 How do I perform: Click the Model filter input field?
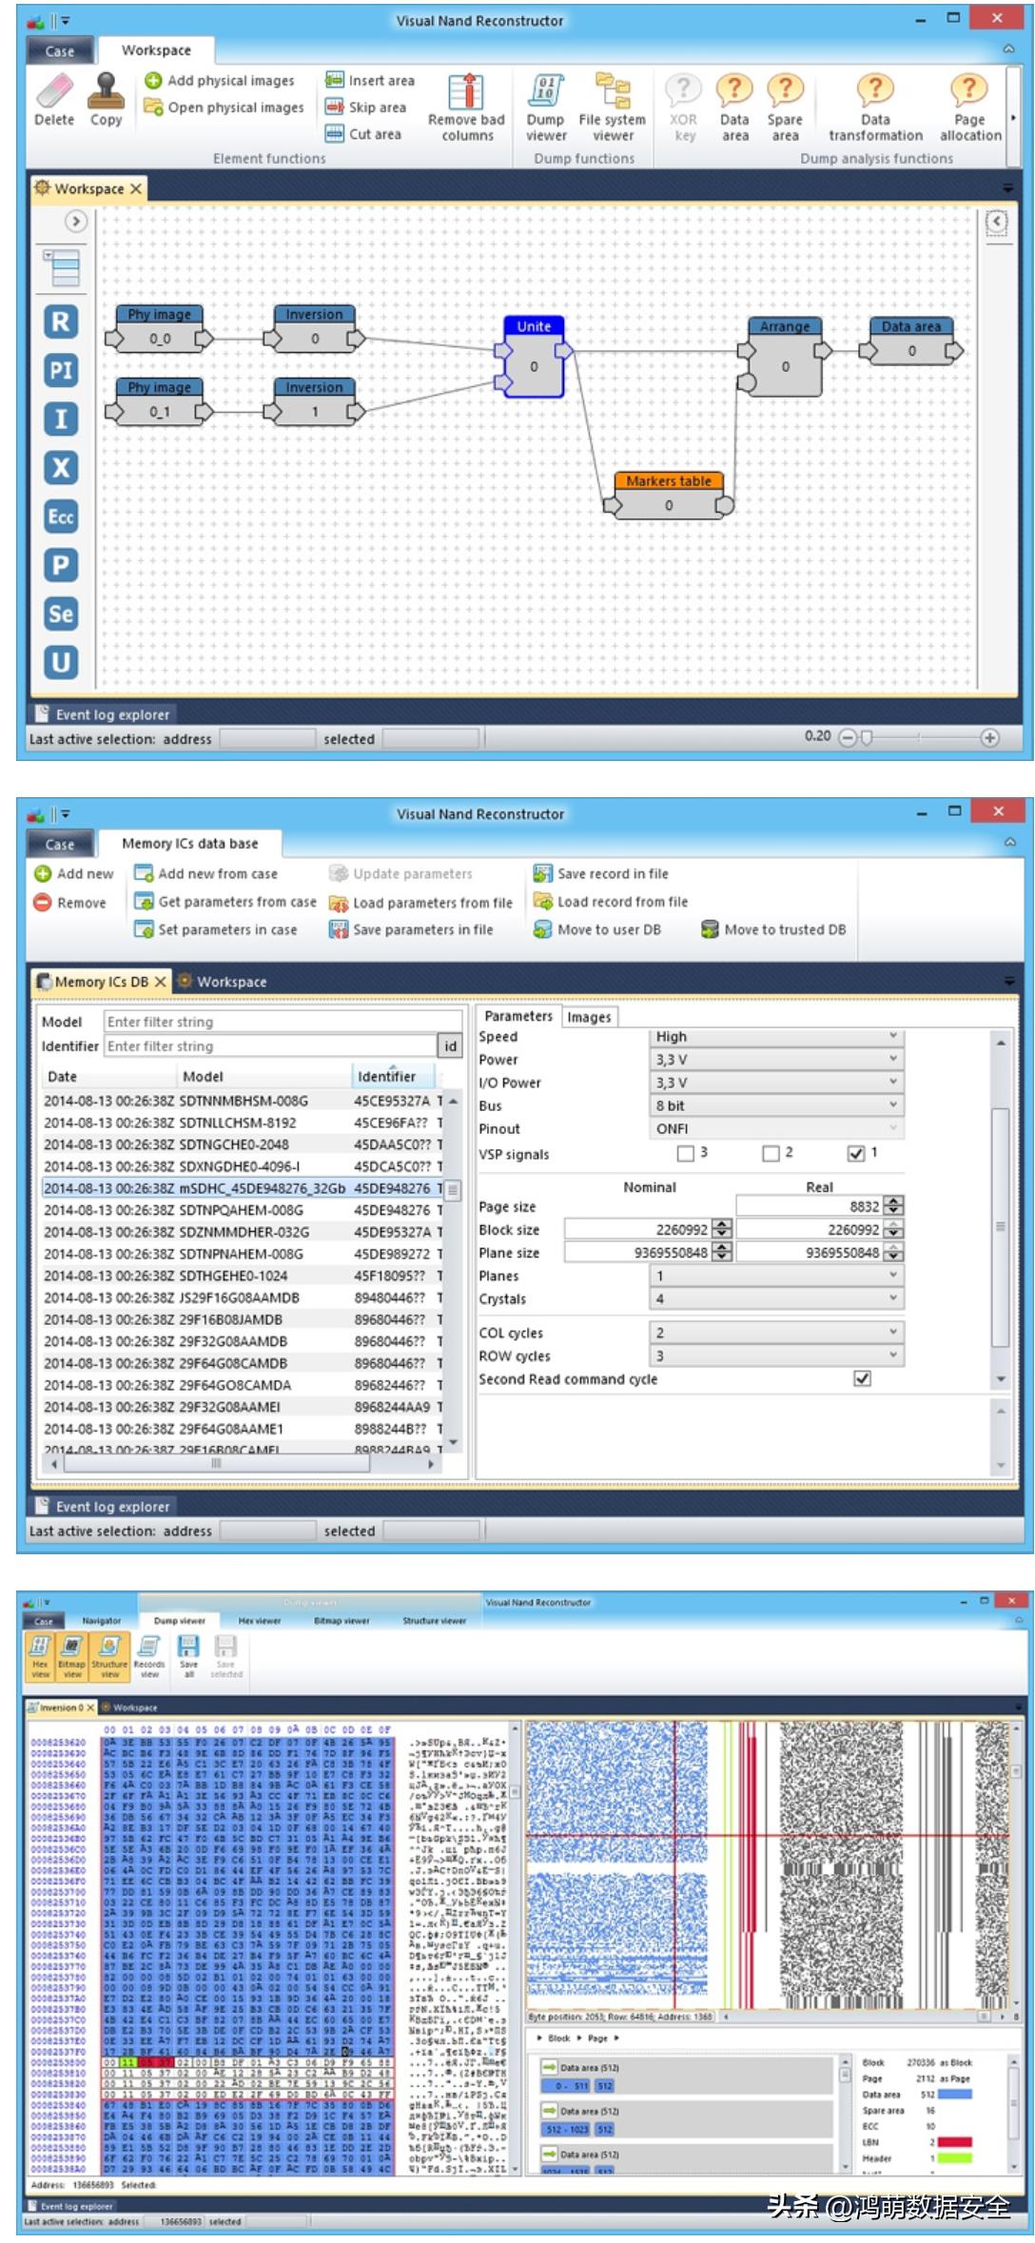(283, 1022)
